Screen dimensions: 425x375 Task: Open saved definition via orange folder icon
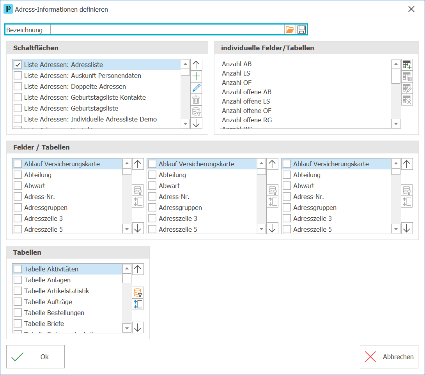[x=289, y=30]
